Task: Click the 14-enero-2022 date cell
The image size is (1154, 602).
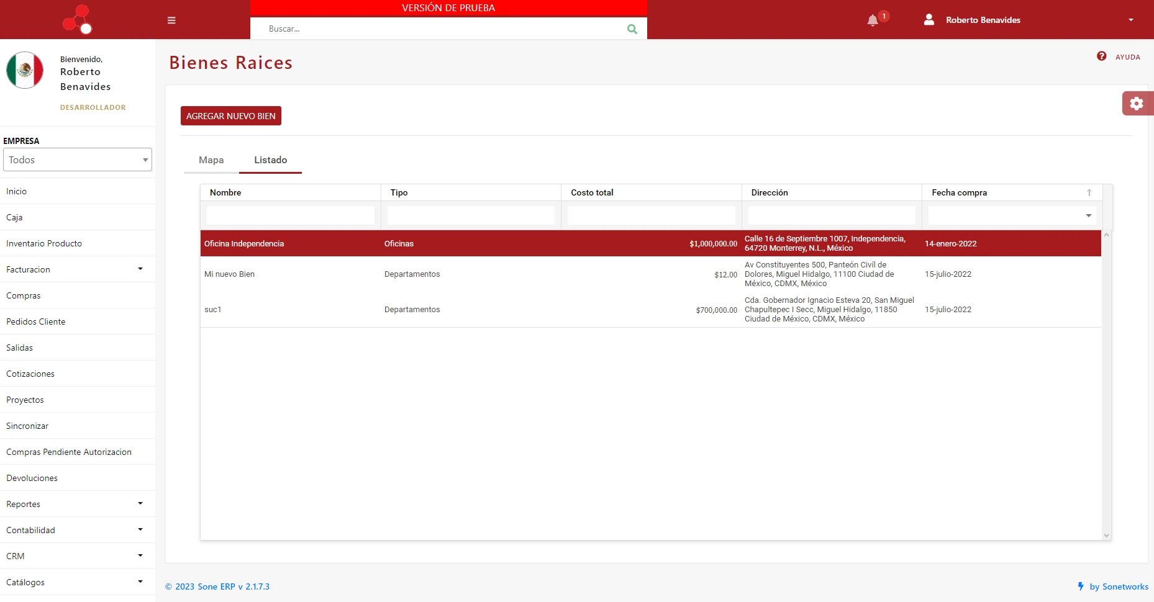Action: pos(950,244)
